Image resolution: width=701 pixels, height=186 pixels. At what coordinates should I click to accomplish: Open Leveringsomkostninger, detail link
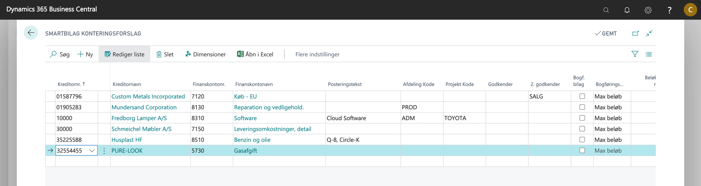[x=272, y=129]
